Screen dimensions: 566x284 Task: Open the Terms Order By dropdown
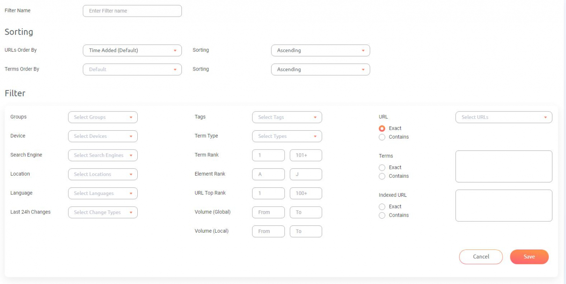[x=132, y=69]
